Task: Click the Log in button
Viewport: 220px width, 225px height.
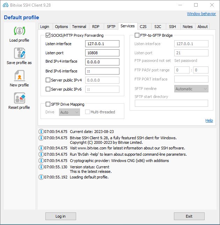Action: click(60, 216)
